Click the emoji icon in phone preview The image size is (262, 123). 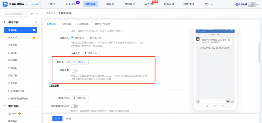[228, 101]
